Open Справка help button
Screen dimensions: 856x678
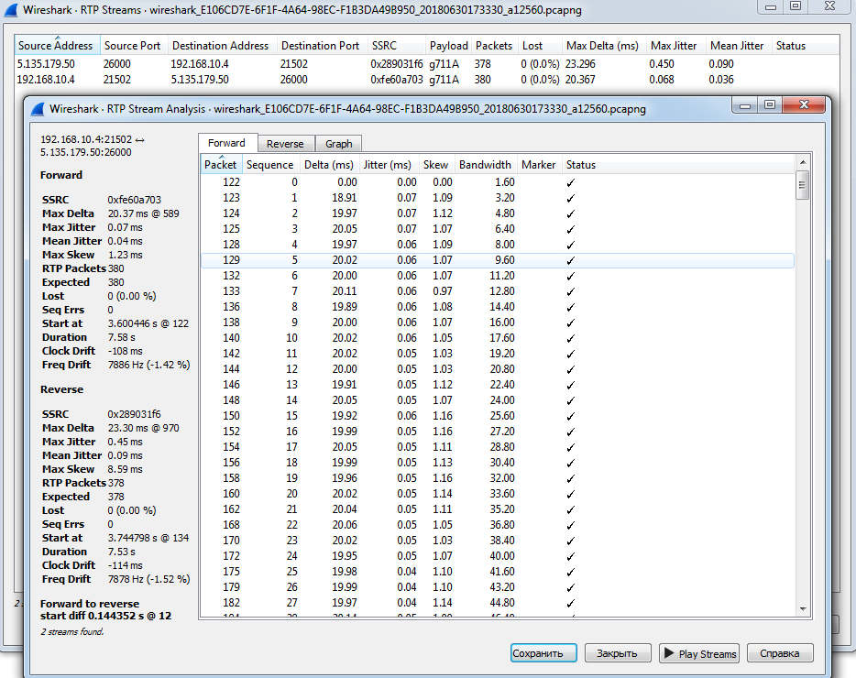[x=780, y=653]
